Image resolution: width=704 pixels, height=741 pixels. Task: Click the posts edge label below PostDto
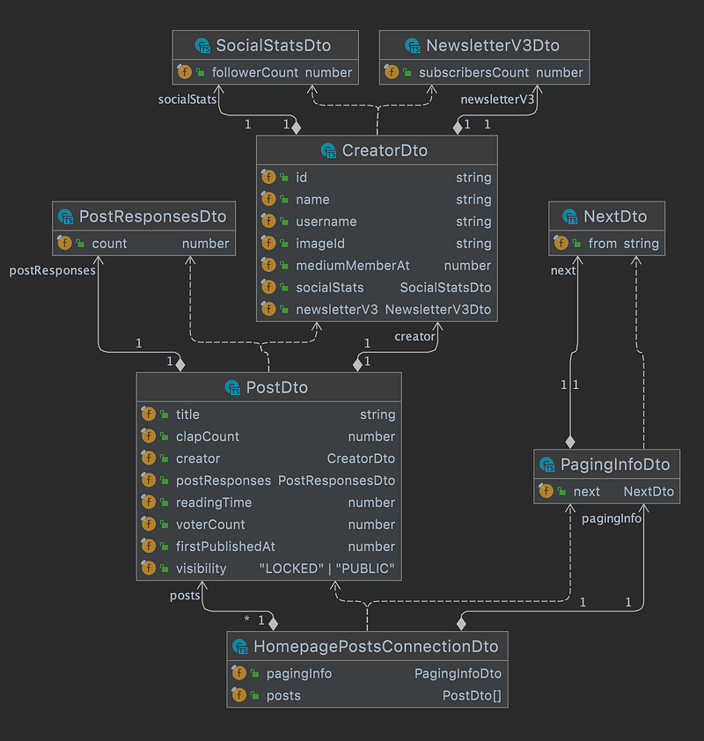[185, 596]
